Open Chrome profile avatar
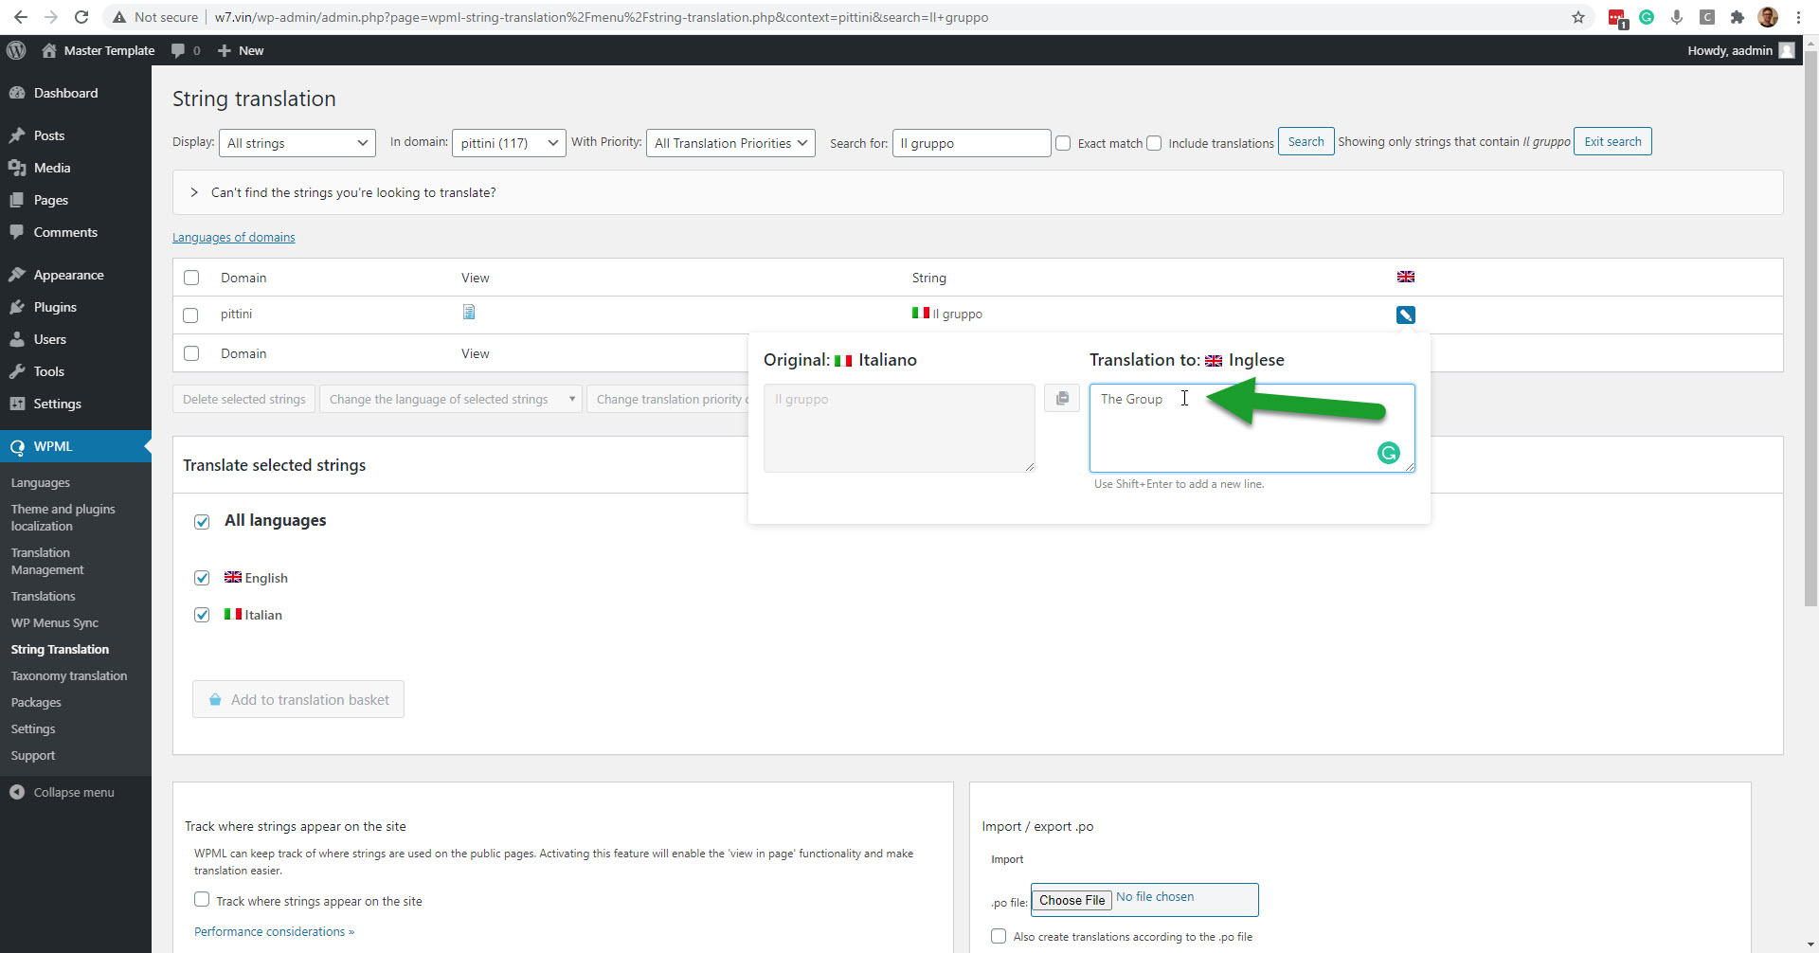The height and width of the screenshot is (953, 1819). [x=1768, y=17]
